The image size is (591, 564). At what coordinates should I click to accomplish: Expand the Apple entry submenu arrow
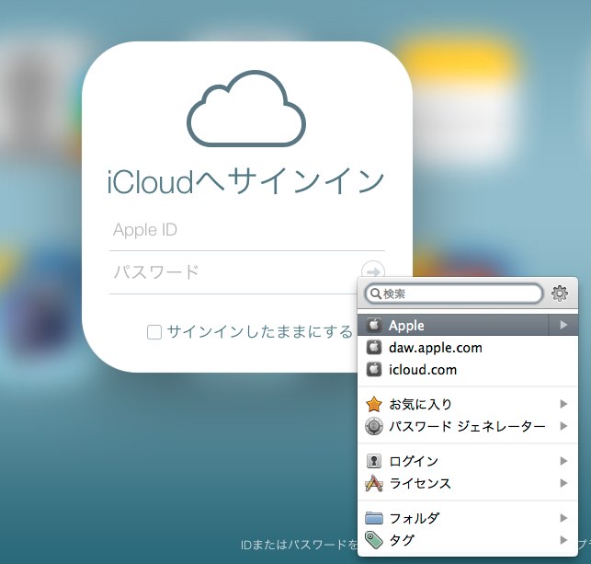tap(563, 325)
